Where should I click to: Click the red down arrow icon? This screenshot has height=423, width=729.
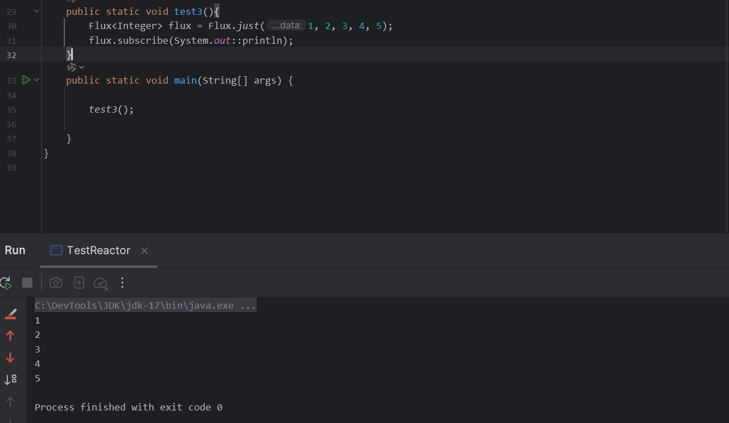tap(10, 358)
